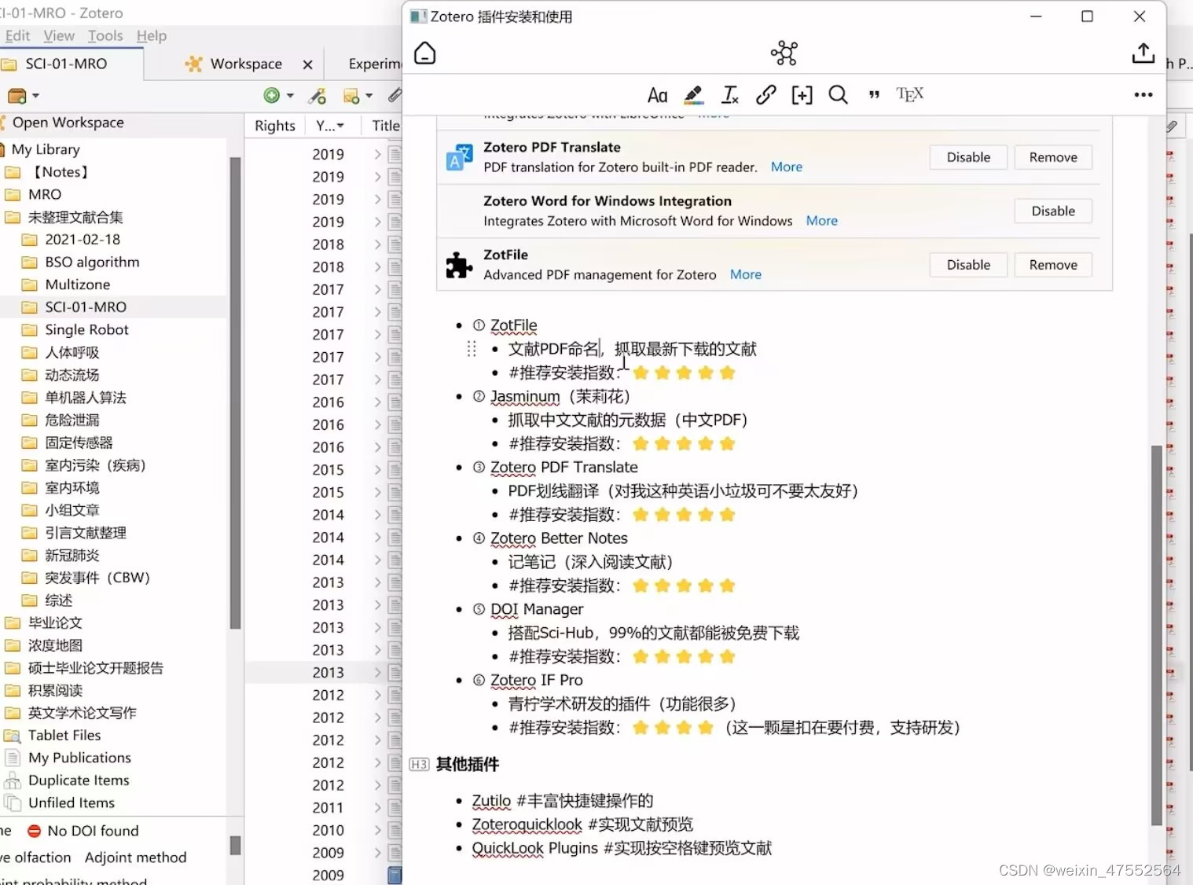
Task: Click More link for Zotero PDF Translate
Action: point(786,167)
